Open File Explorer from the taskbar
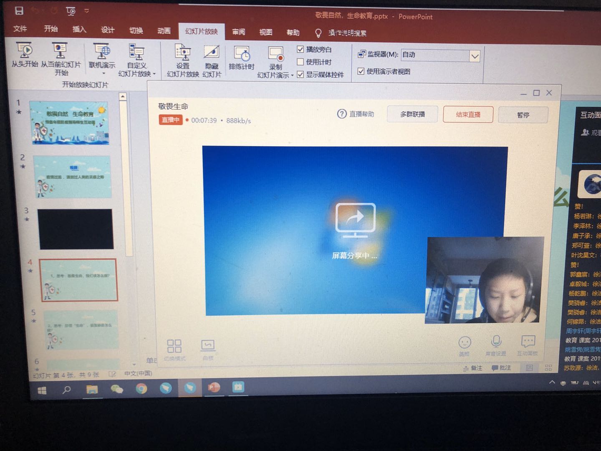This screenshot has width=601, height=451. tap(92, 390)
